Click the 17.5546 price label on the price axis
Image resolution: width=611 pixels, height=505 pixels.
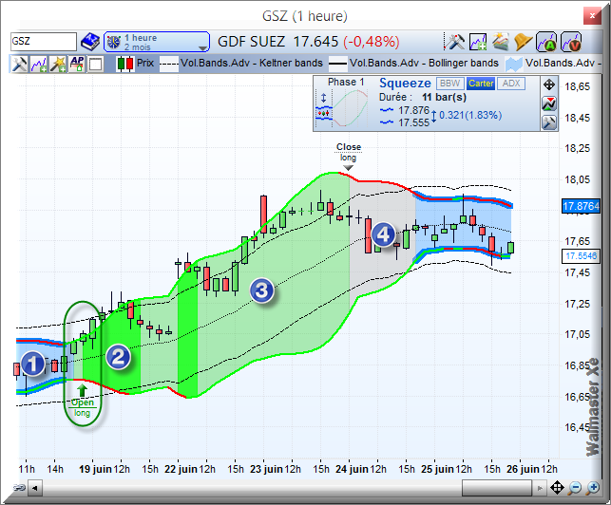click(x=581, y=255)
